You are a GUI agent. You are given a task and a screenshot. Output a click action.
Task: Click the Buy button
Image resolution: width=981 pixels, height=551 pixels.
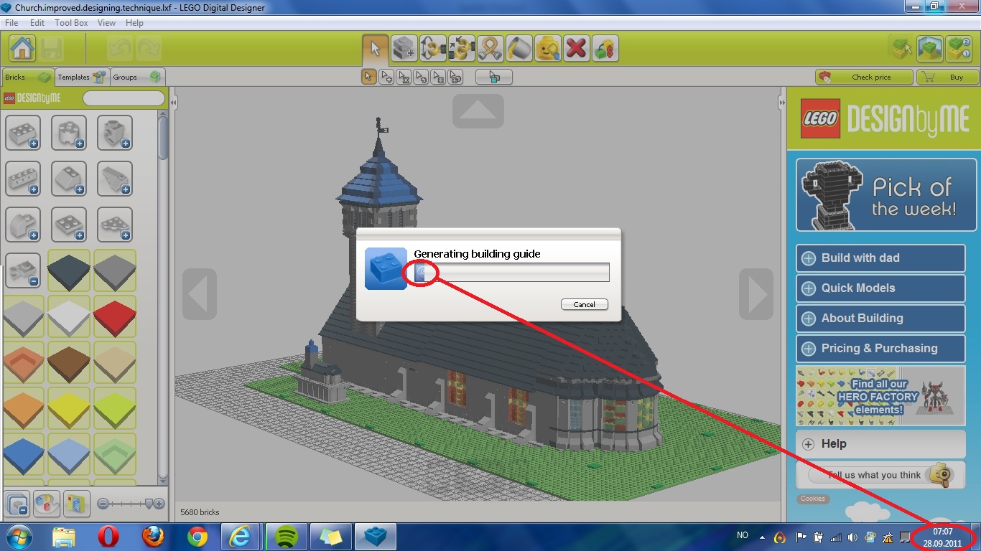(x=948, y=77)
